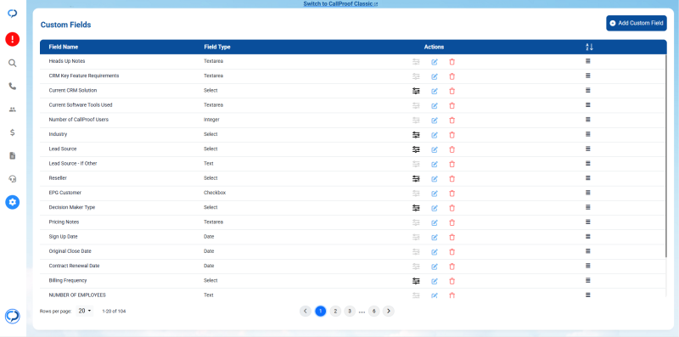Open the contacts people sidebar icon

point(12,110)
